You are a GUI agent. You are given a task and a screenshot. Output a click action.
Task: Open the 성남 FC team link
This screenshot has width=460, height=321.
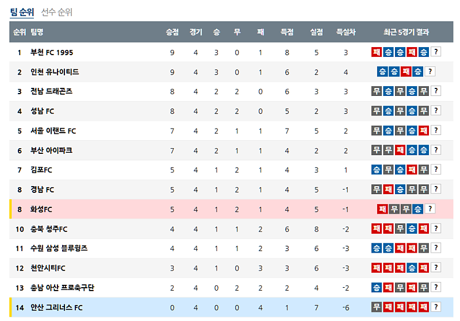(43, 111)
